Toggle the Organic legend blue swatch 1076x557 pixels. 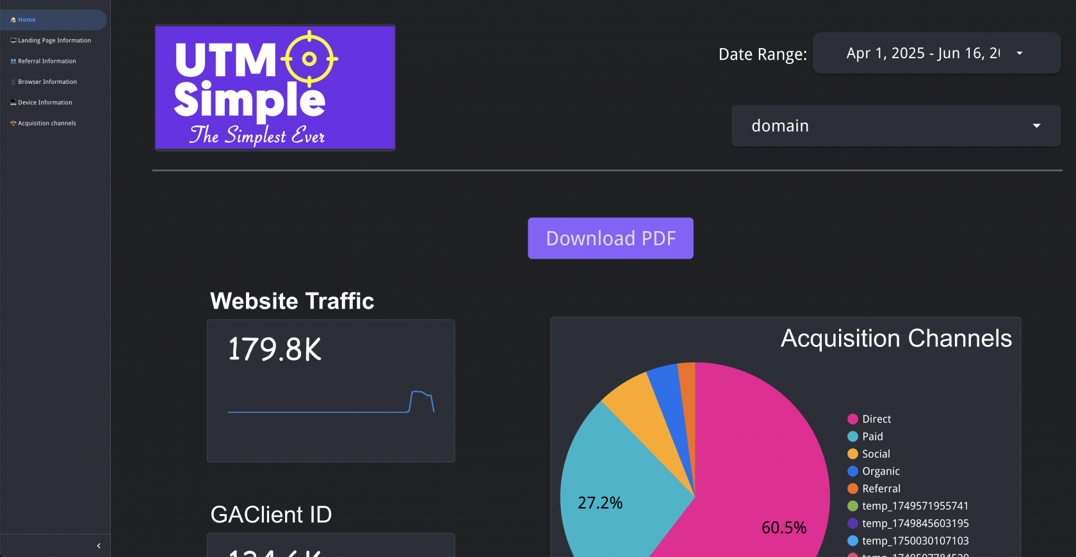(x=852, y=471)
